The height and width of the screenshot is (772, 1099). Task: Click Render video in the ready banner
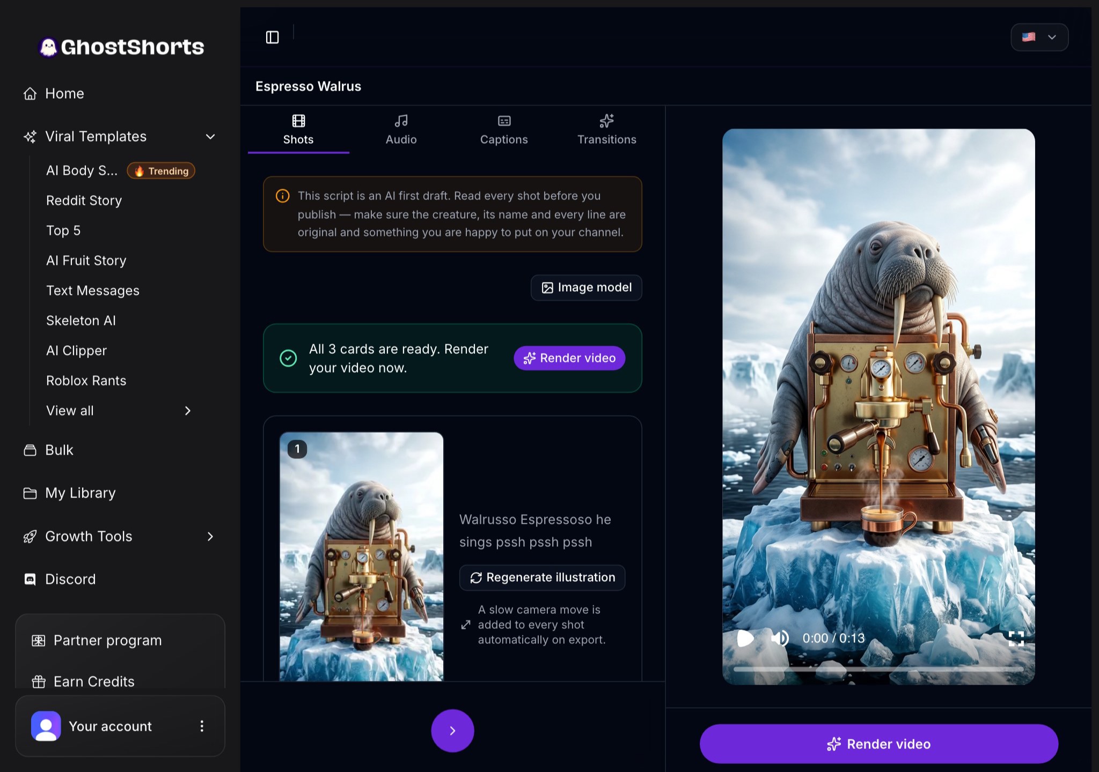[x=569, y=358]
